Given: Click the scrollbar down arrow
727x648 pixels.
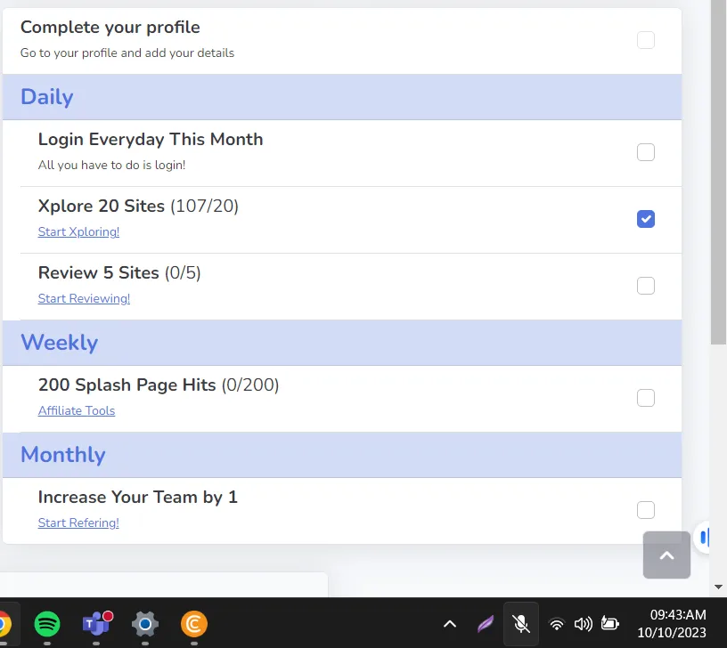Looking at the screenshot, I should point(718,587).
